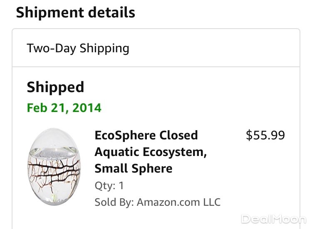
Task: Click the words Small Sphere in title
Action: coord(133,169)
